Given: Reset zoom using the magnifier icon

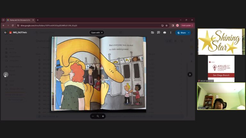Looking at the screenshot, I should click(x=98, y=116).
